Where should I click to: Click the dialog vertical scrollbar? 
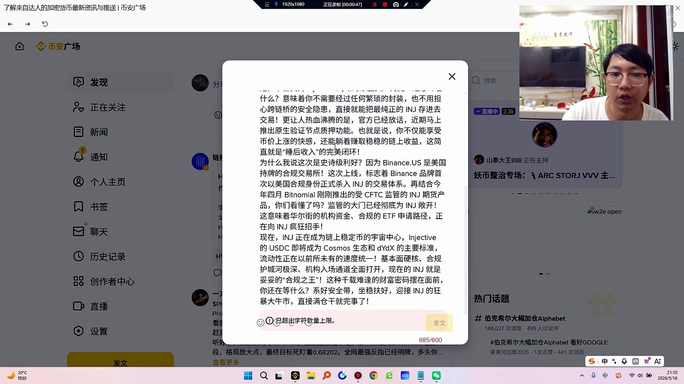[465, 250]
